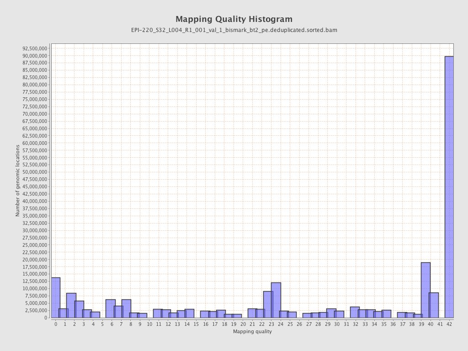Click the histogram bar at quality 23

coord(276,300)
